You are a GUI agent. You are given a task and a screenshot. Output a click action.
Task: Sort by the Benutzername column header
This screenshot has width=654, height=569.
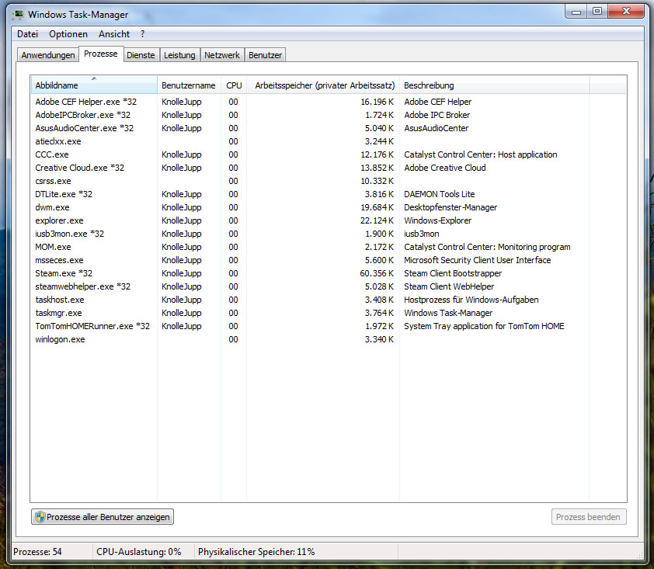pos(189,85)
